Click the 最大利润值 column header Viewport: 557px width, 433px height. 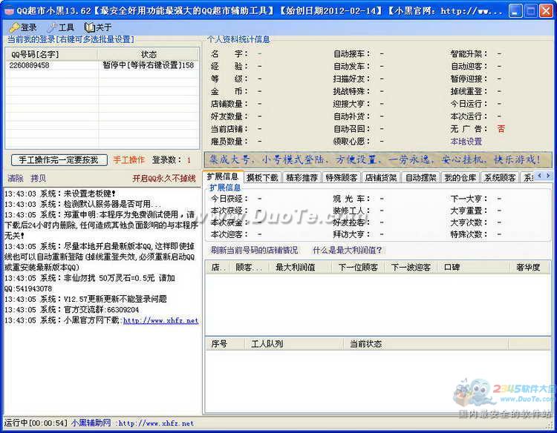pos(299,267)
